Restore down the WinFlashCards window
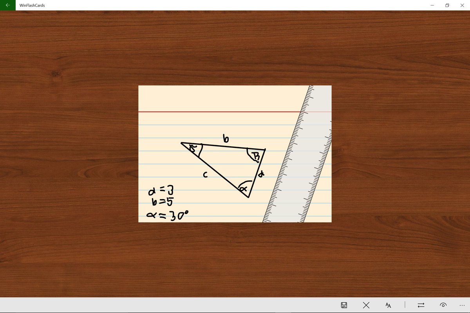The height and width of the screenshot is (313, 470). [x=447, y=5]
